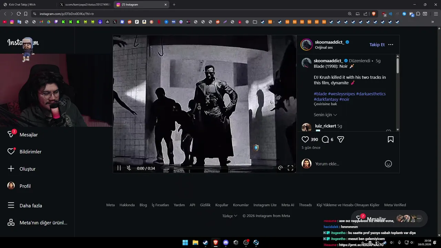Screen dimensions: 441x248
Task: Open post options three-dot menu
Action: click(391, 45)
